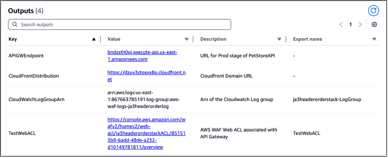Go to the previous page arrow

click(x=341, y=24)
